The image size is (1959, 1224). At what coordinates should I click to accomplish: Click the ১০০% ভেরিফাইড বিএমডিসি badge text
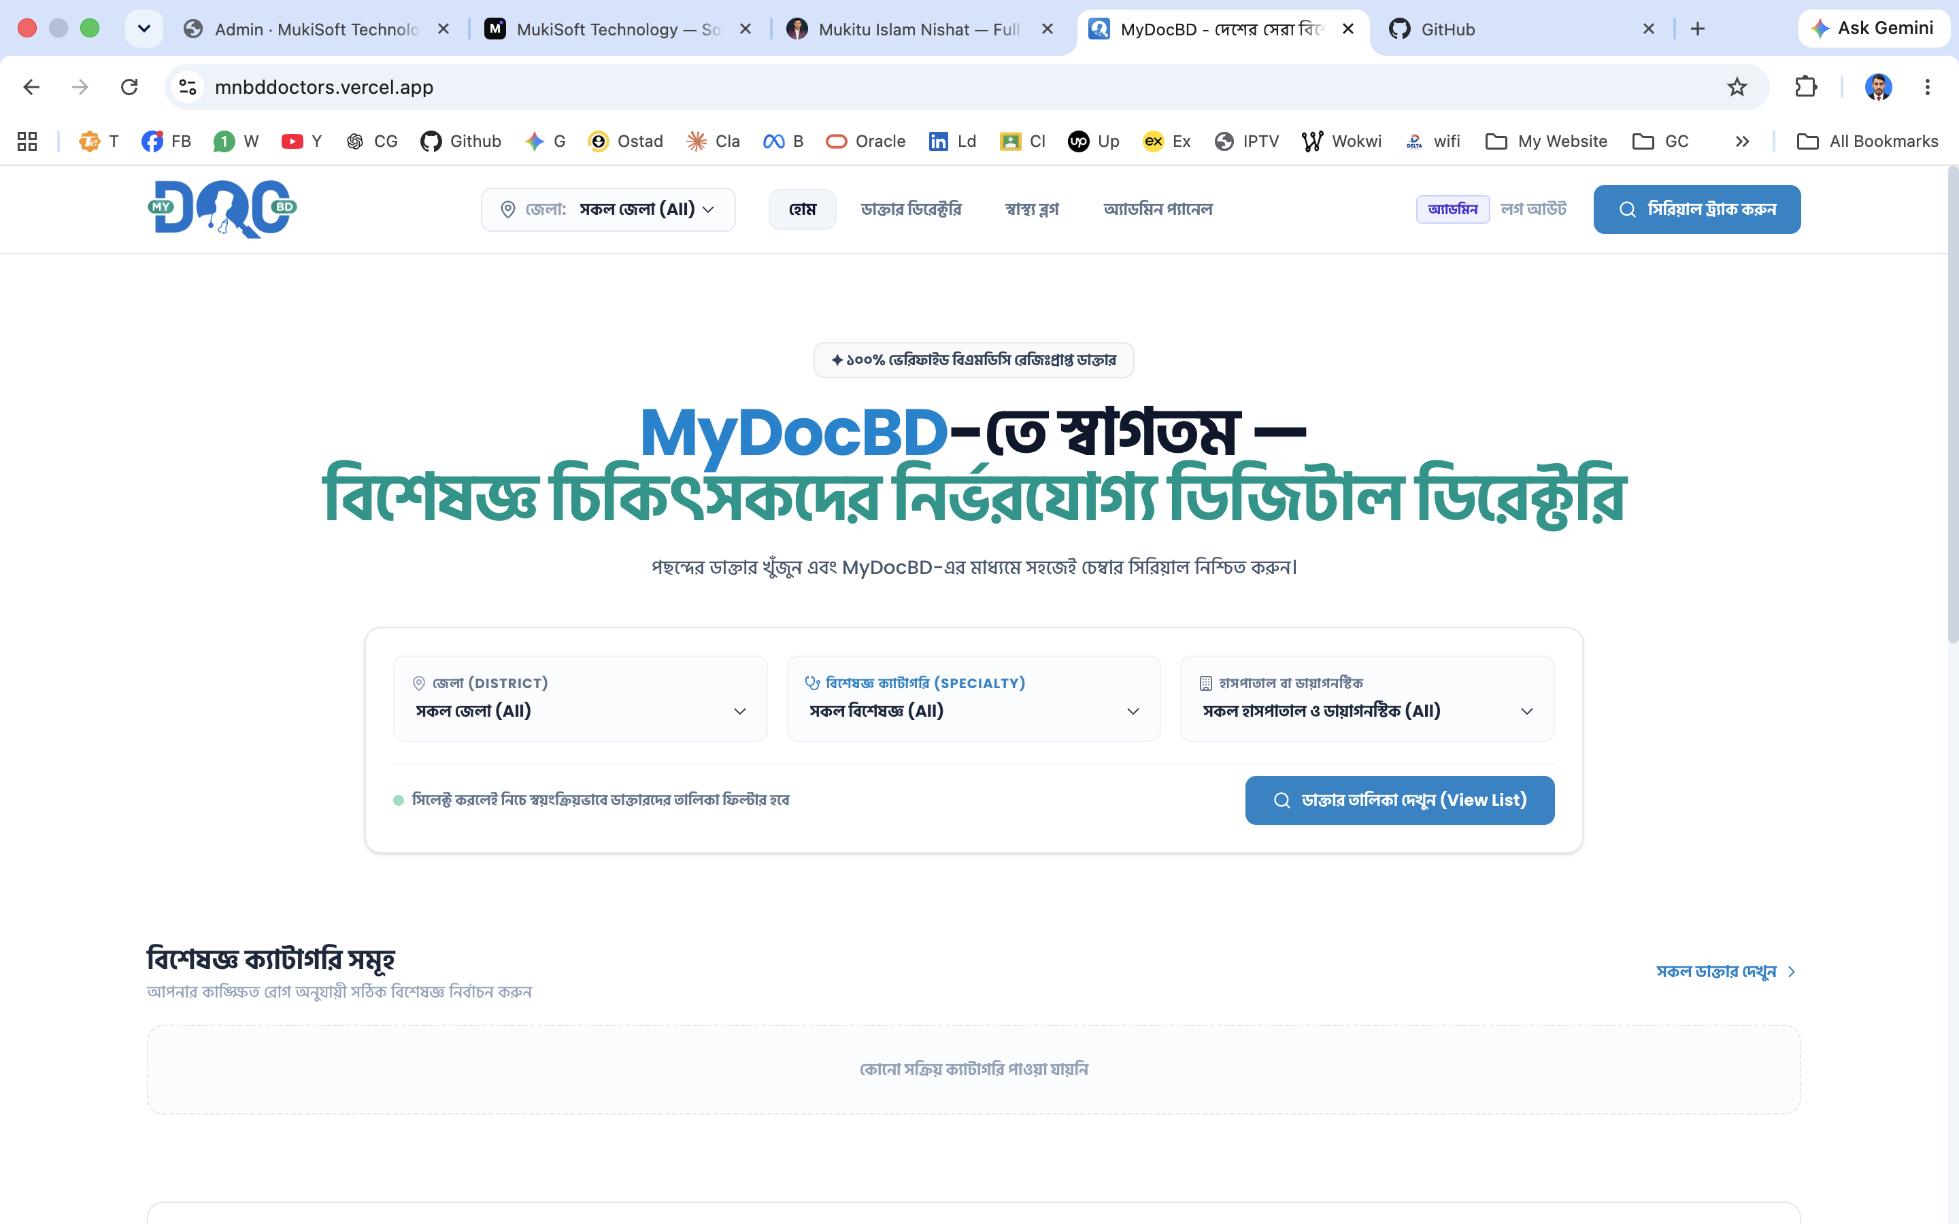pyautogui.click(x=973, y=360)
